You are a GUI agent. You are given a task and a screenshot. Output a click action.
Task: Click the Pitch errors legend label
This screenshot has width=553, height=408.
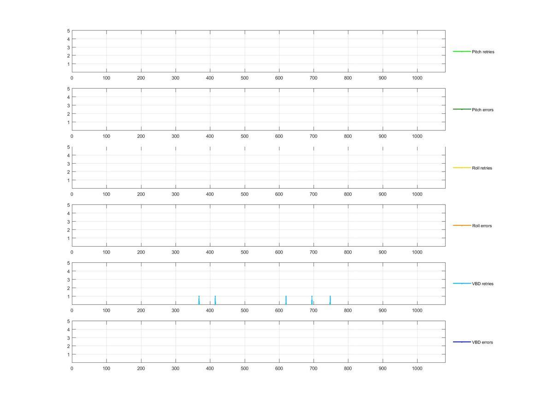482,110
